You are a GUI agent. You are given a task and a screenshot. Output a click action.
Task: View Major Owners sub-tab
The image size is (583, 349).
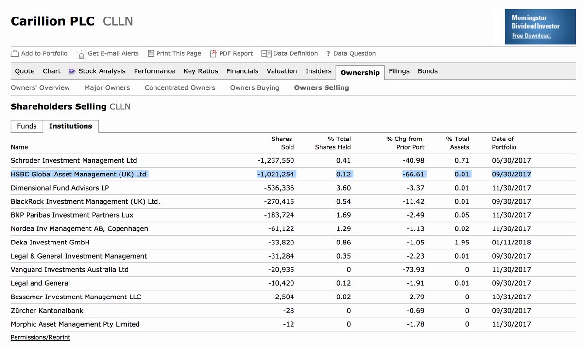tap(107, 87)
